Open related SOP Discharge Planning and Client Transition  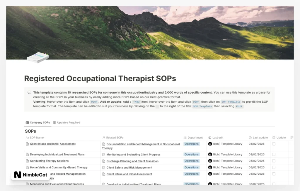(x=132, y=161)
